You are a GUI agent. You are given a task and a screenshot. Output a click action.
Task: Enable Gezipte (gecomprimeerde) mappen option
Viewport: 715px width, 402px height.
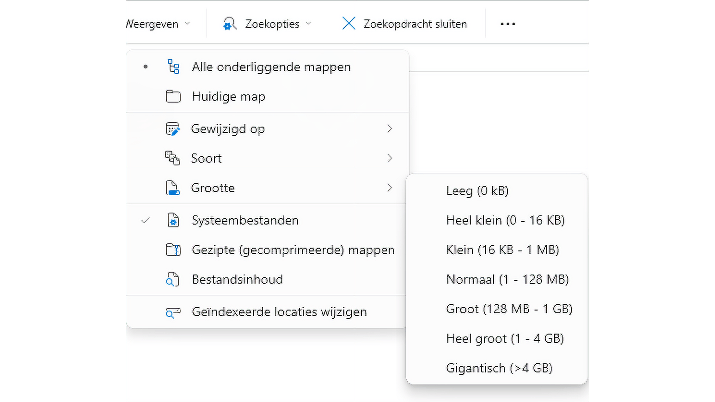tap(293, 250)
